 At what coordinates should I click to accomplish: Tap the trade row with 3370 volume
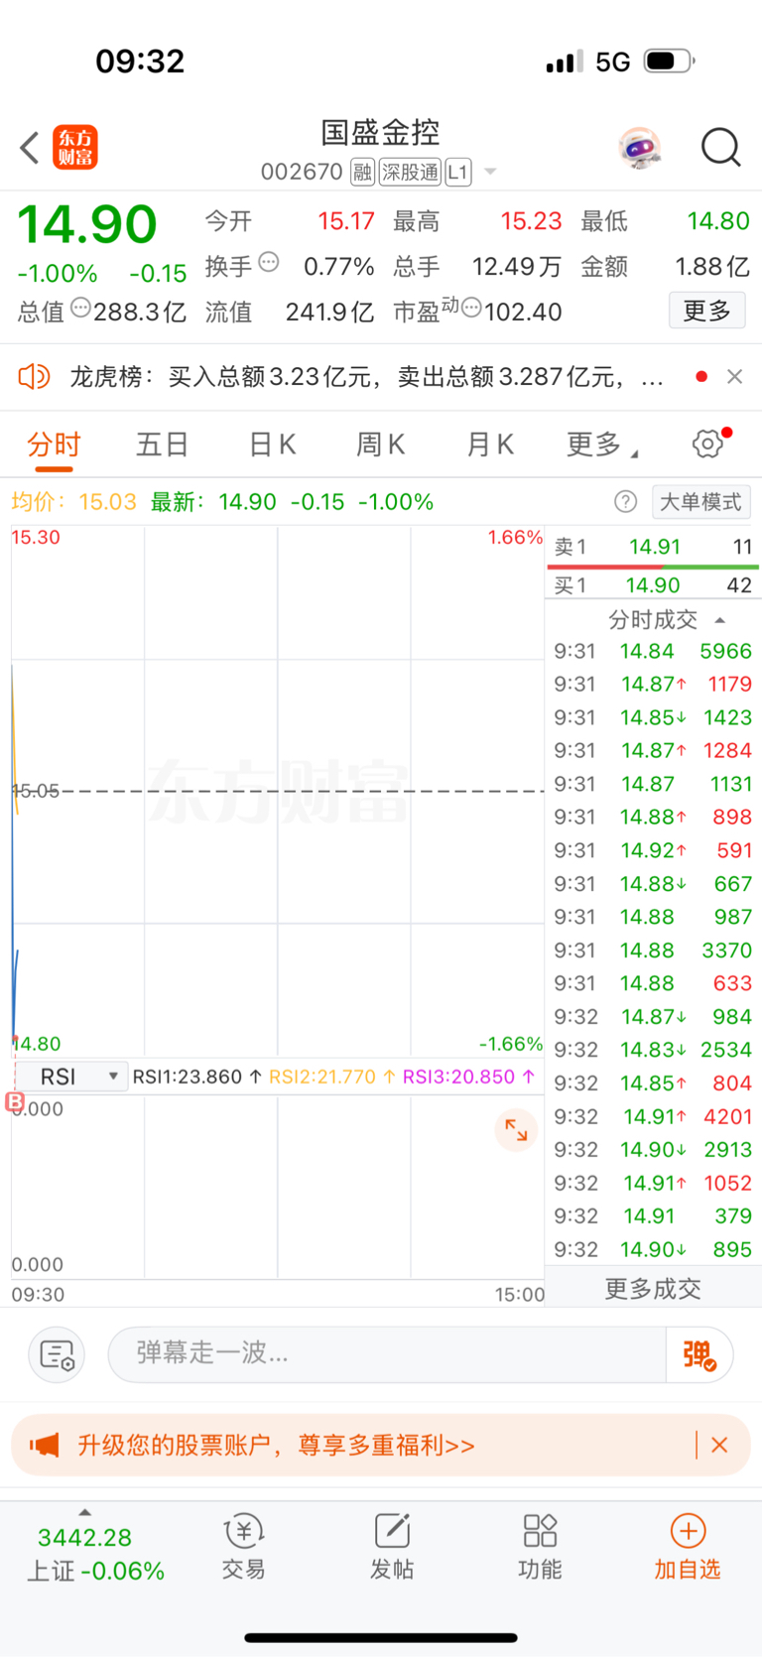tap(653, 951)
